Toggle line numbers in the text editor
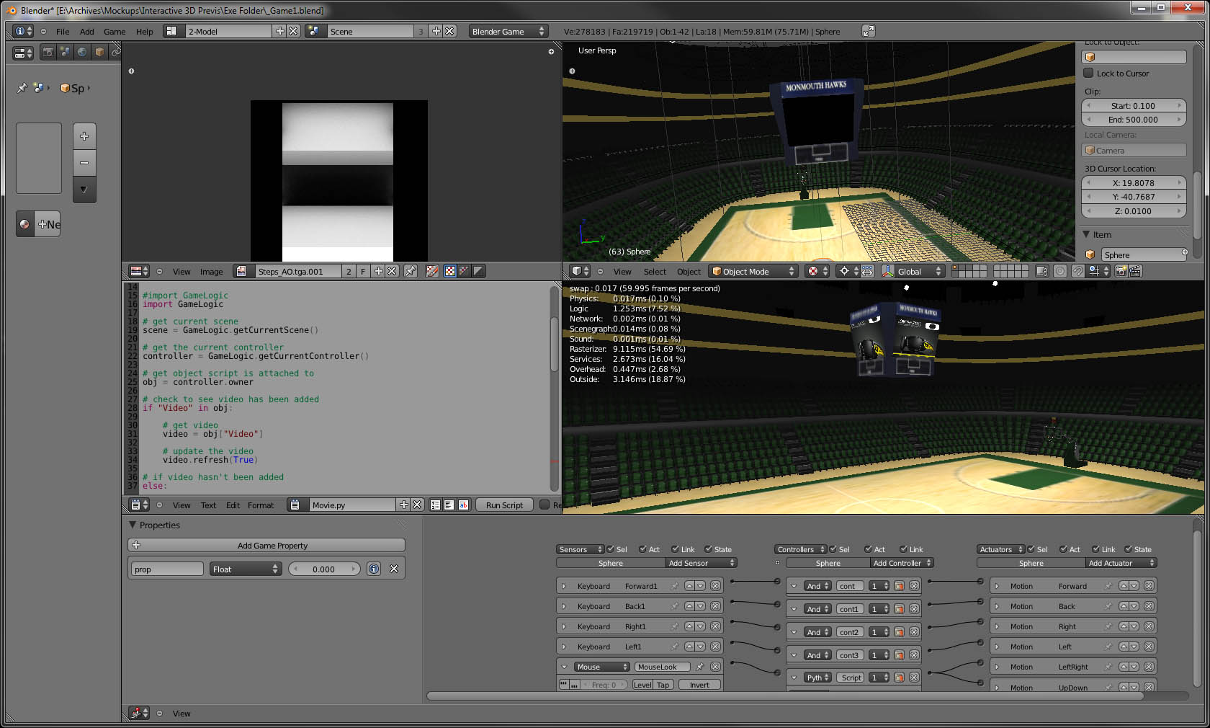The height and width of the screenshot is (728, 1210). click(x=435, y=505)
